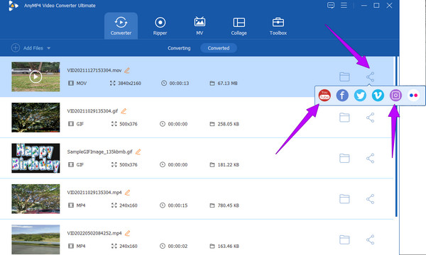Click share icon for VID20211127153304.mov
Viewport: 426px width, 255px height.
pyautogui.click(x=371, y=77)
